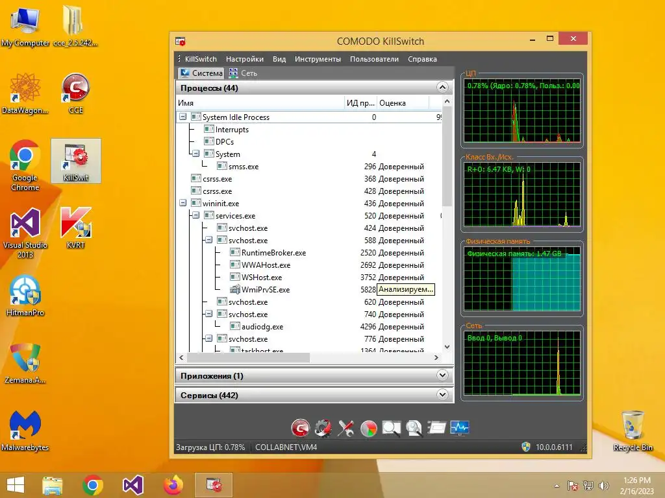Open the KillSwitch menu
The image size is (665, 498).
pos(201,59)
